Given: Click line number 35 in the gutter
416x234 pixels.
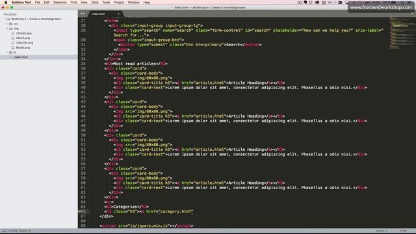Looking at the screenshot, I should click(x=83, y=64).
